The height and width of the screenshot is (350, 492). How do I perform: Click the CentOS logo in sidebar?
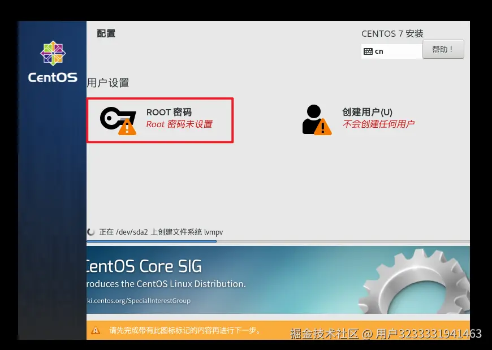pyautogui.click(x=53, y=62)
